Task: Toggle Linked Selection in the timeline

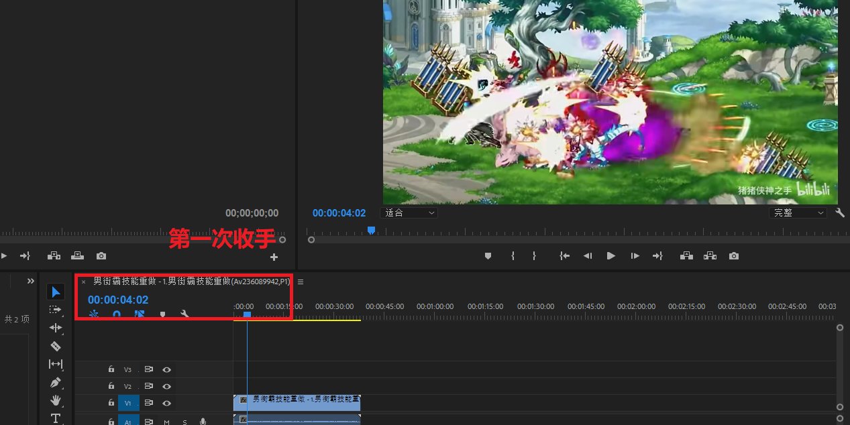Action: click(140, 314)
